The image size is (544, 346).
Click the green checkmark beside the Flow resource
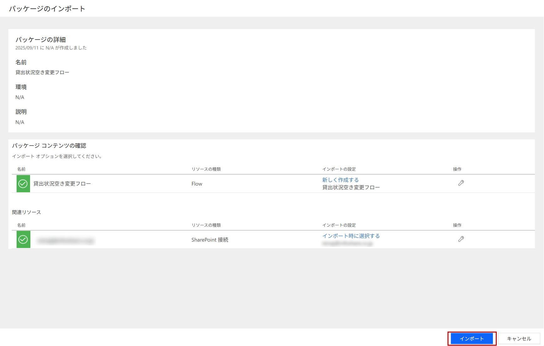[23, 183]
